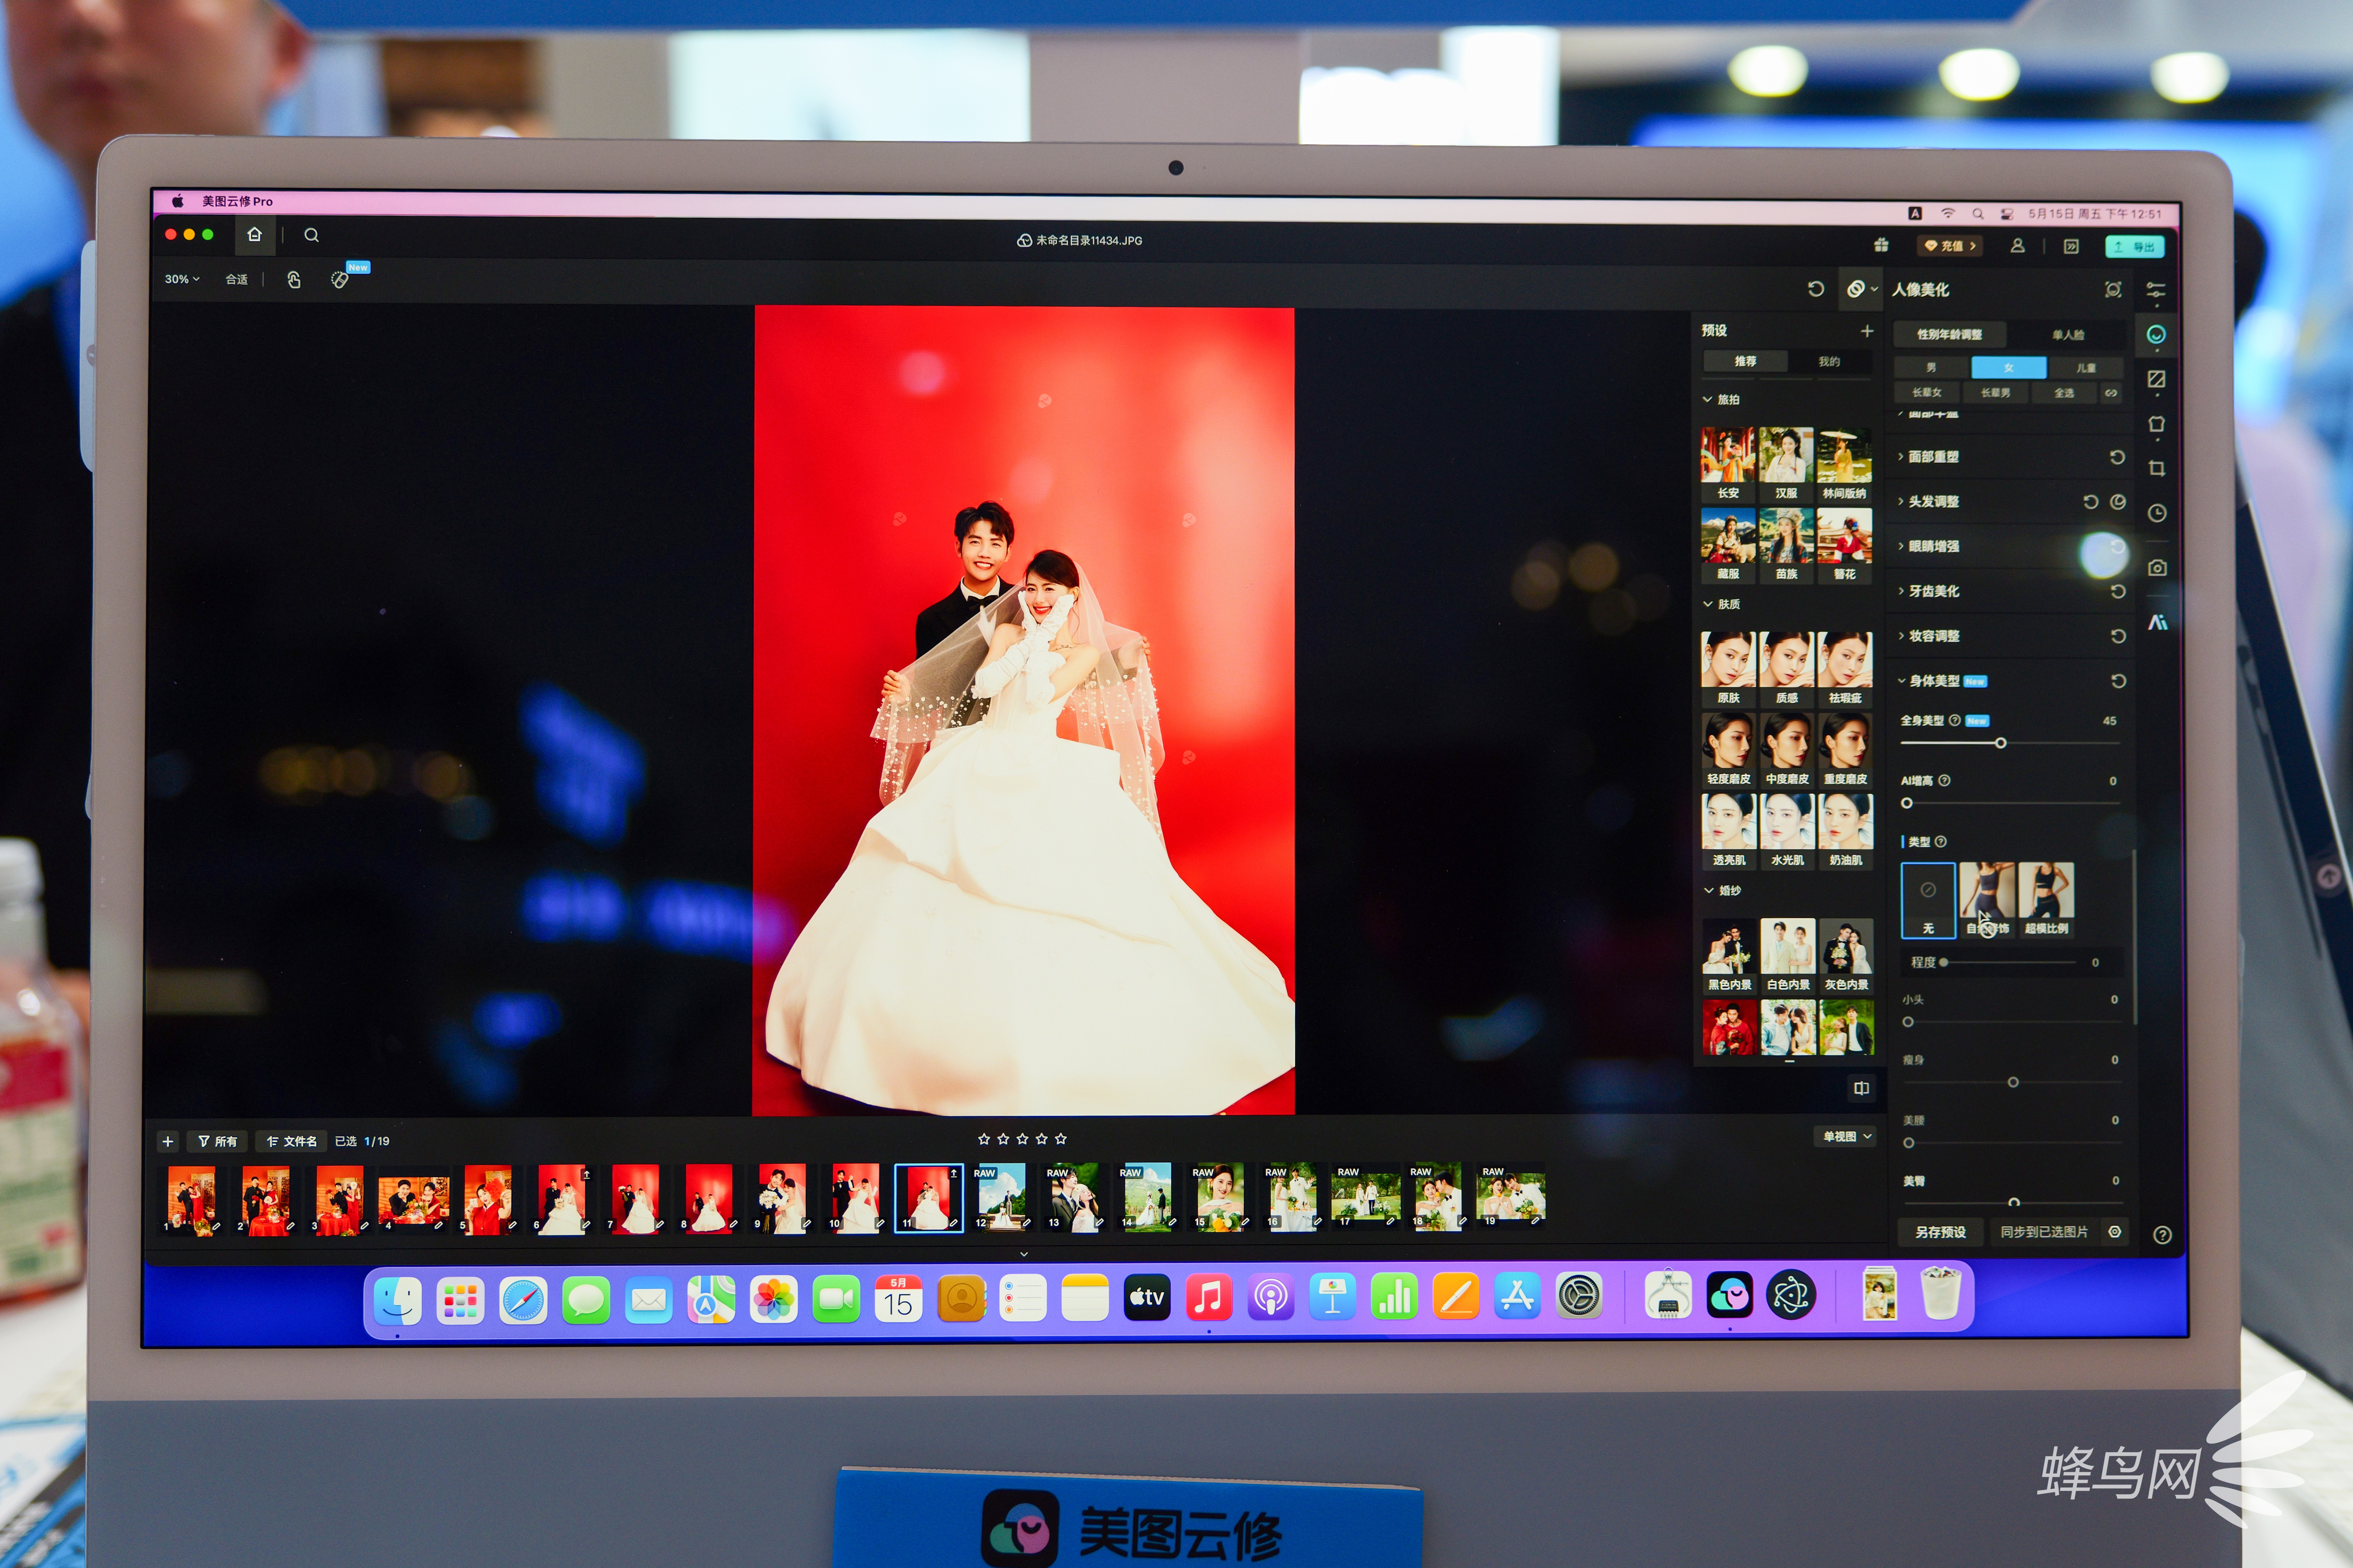Click the adjustment sliders icon in sidebar

2156,290
